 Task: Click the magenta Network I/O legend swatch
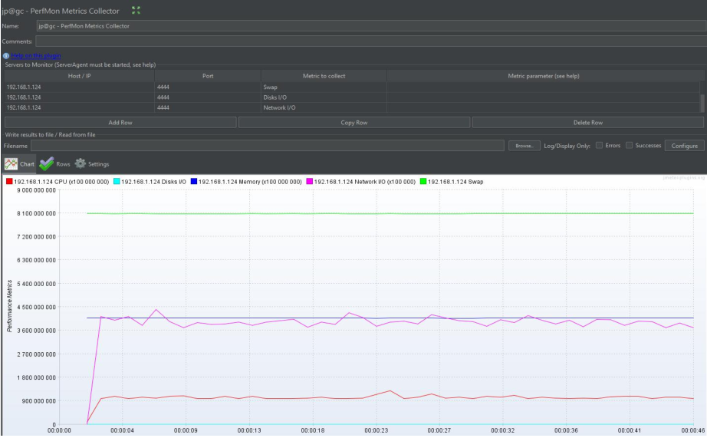309,181
